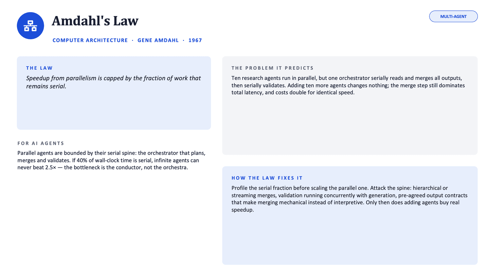Click the MULTI-AGENT tag button
This screenshot has height=272, width=487.
tap(453, 16)
